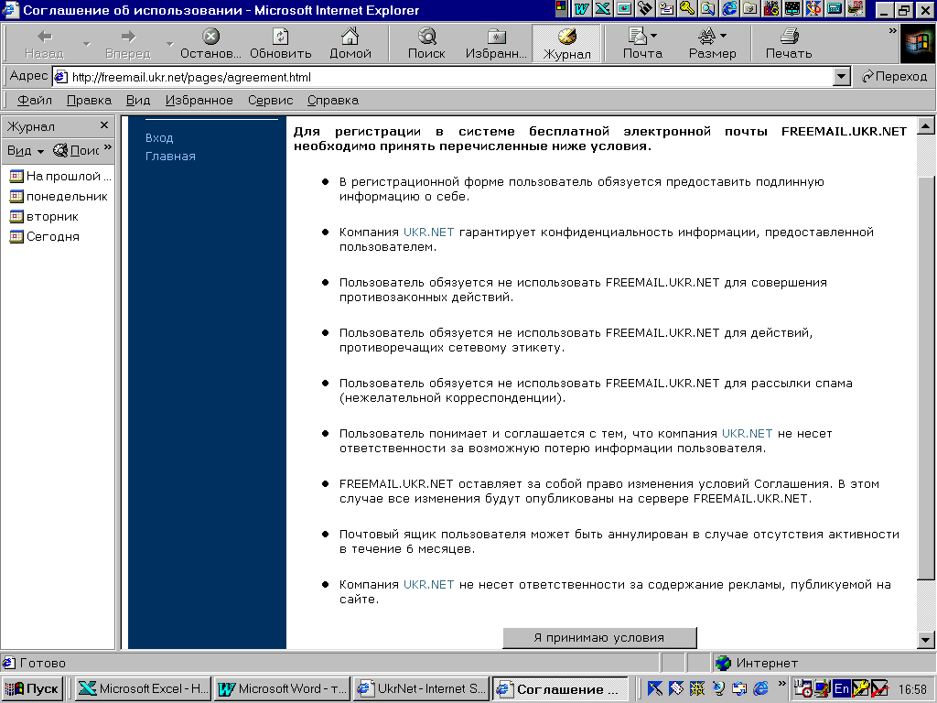
Task: Click the Соглашение taskbar button
Action: pyautogui.click(x=561, y=688)
